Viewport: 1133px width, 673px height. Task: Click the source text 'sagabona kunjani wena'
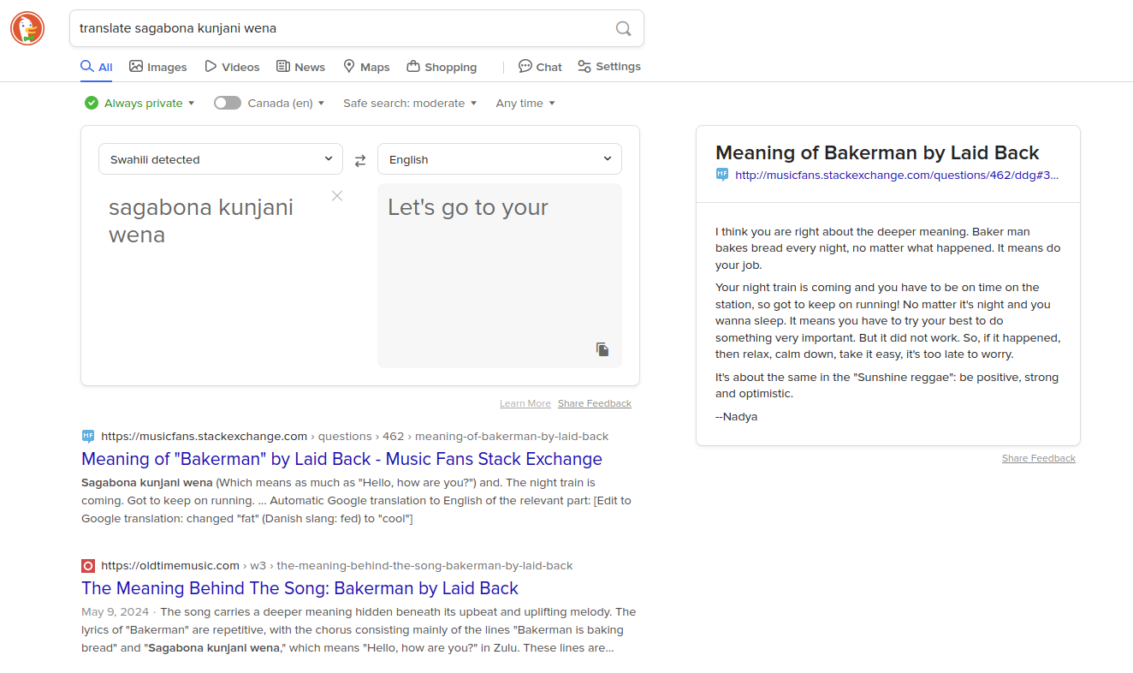pyautogui.click(x=201, y=221)
